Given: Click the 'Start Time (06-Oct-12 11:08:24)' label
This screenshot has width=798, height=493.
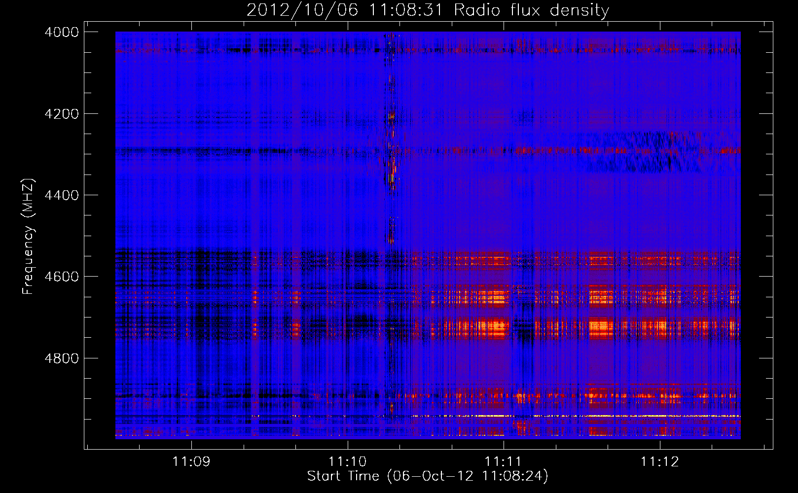Looking at the screenshot, I should [x=428, y=476].
